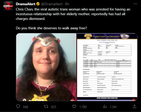Click the share upload arrow icon

(x=134, y=107)
